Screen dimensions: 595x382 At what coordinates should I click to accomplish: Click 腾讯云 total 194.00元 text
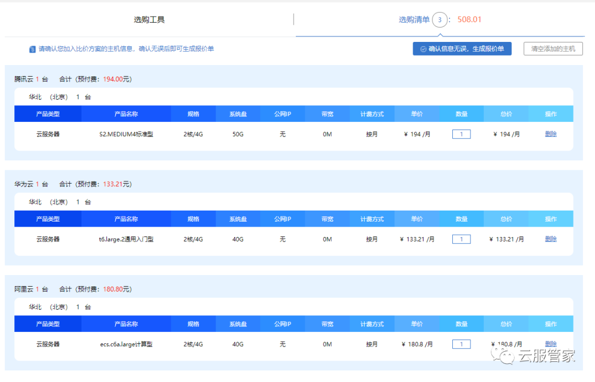coord(117,79)
